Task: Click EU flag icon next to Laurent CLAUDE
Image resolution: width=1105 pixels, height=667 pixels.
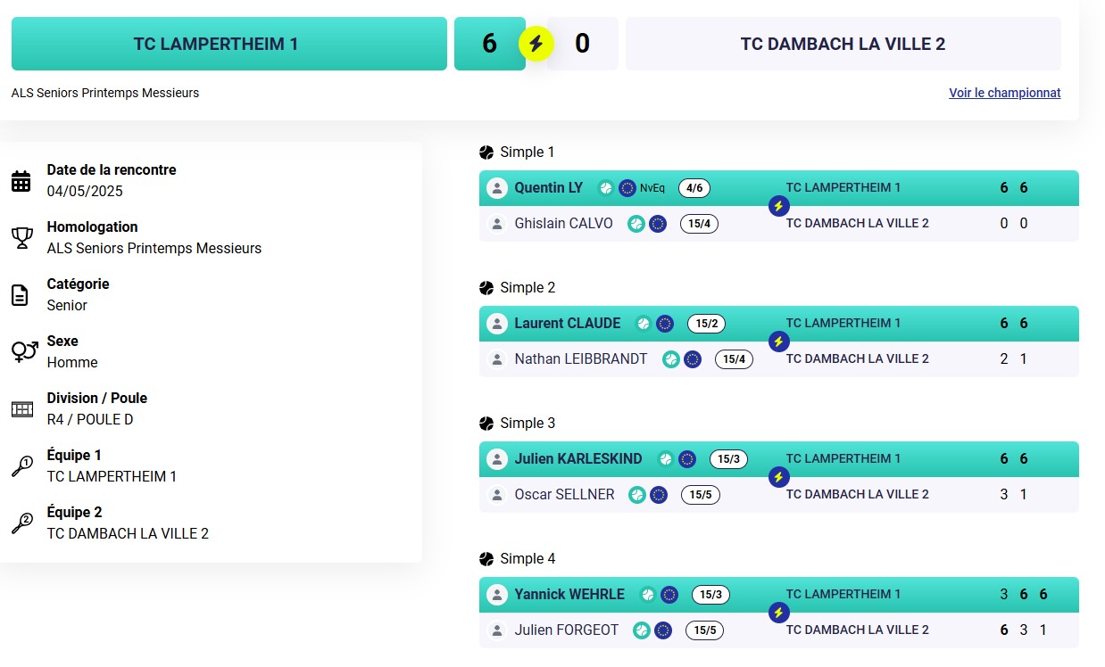Action: [x=665, y=324]
